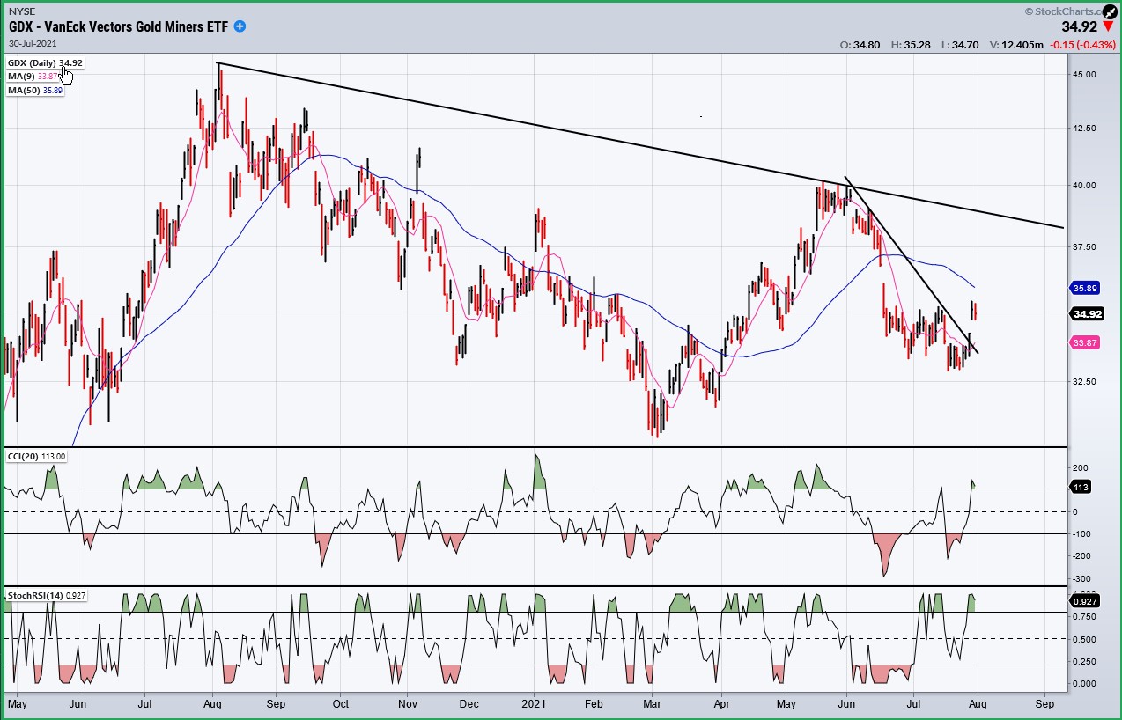Click the 40.00 label on the price axis
The height and width of the screenshot is (720, 1122).
pos(1085,185)
